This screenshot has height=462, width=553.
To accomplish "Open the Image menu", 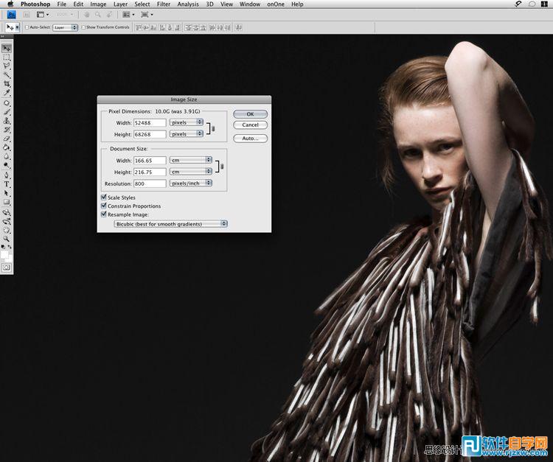I will click(x=98, y=4).
